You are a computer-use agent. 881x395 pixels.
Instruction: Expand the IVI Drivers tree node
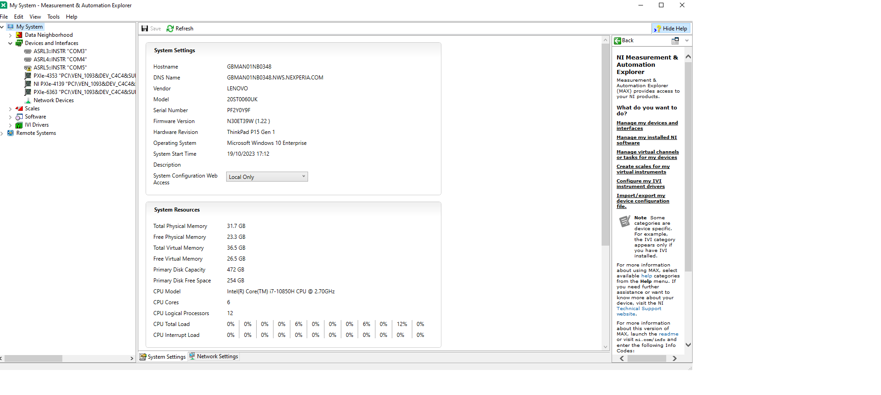tap(10, 125)
